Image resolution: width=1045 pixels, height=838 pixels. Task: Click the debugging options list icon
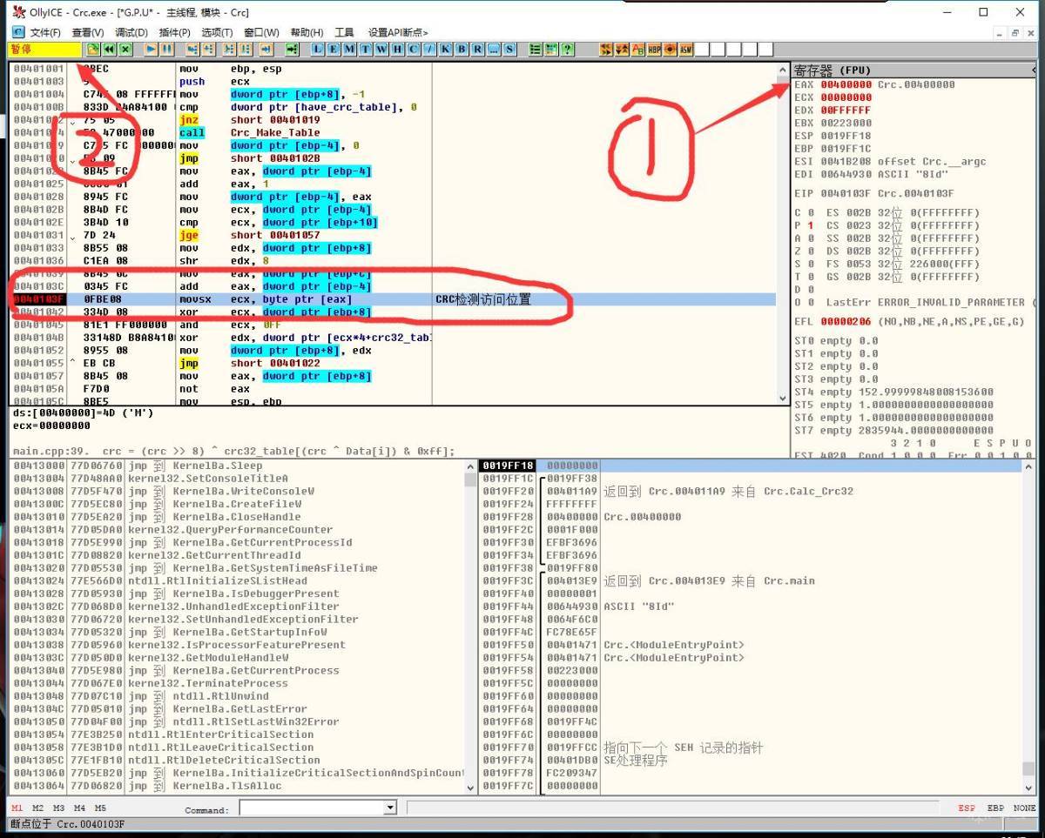[x=536, y=49]
